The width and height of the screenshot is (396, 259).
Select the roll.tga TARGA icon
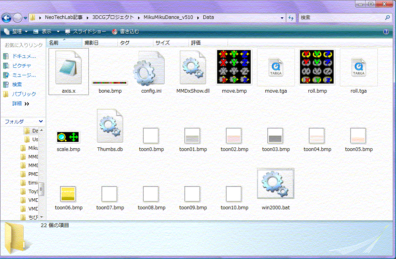[358, 67]
